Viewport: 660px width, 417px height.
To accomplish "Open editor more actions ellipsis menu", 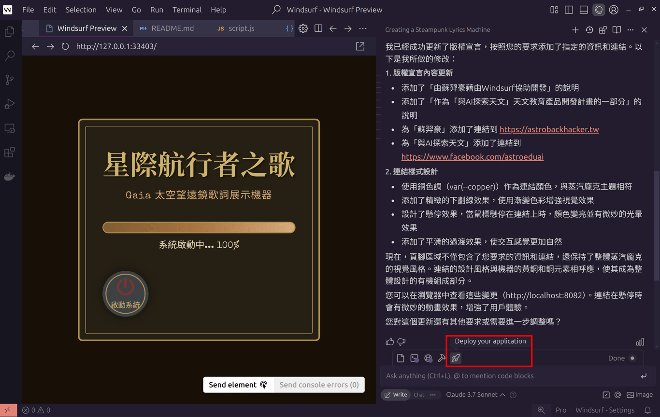I will click(363, 28).
